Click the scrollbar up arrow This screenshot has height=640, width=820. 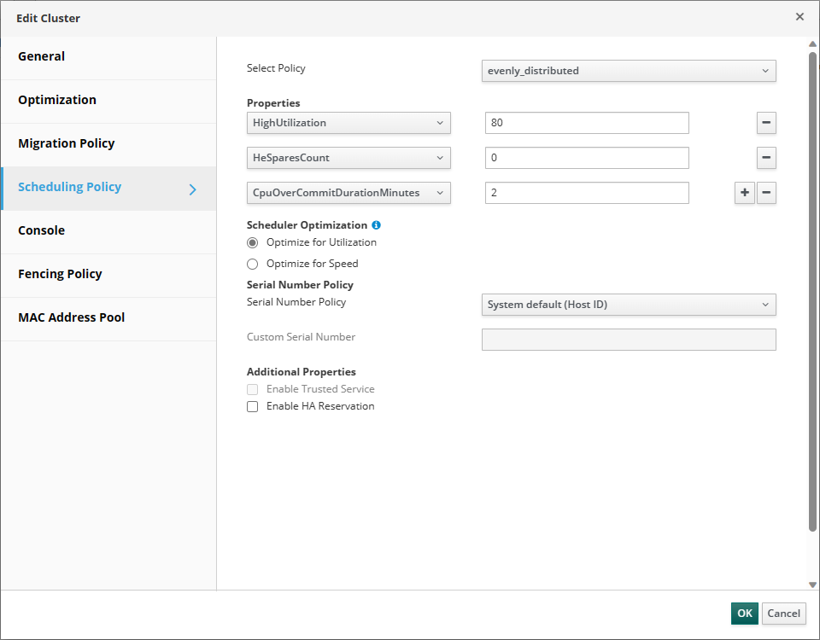coord(812,44)
